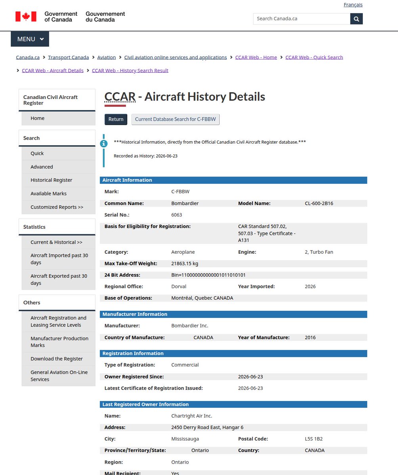Click the year of manufacture 2016
The image size is (398, 475).
[310, 338]
